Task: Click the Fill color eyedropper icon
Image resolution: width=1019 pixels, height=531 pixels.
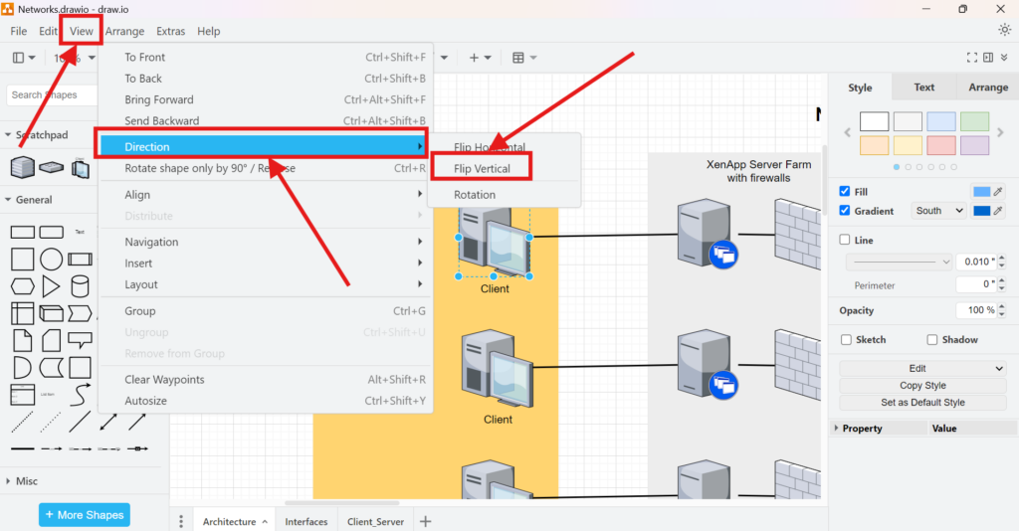Action: click(998, 192)
